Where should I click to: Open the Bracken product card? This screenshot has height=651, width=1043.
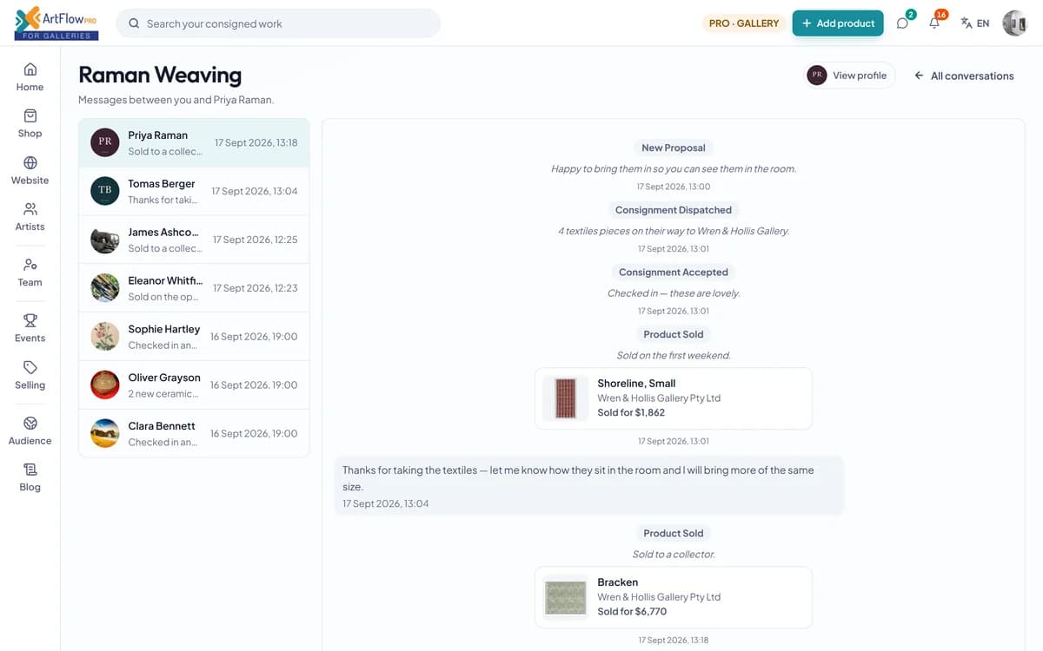[674, 597]
